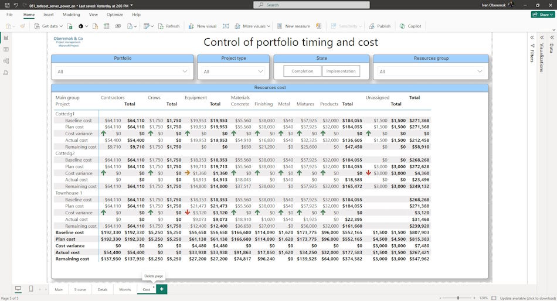Image resolution: width=557 pixels, height=301 pixels.
Task: Click the Cottedg1 project row header
Action: pyautogui.click(x=65, y=114)
